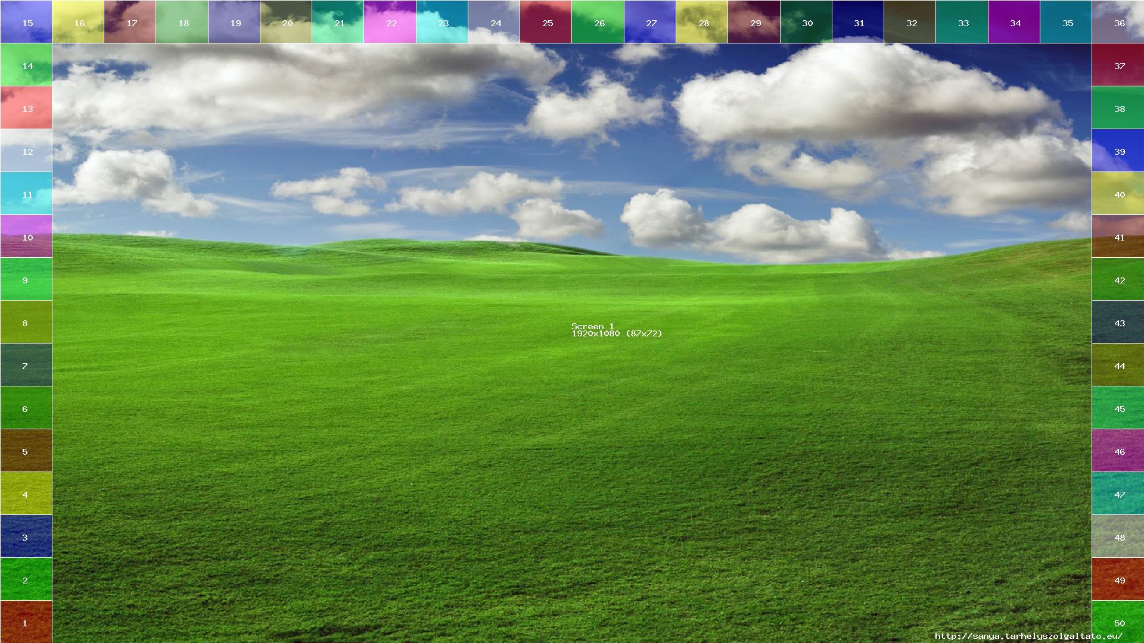The height and width of the screenshot is (643, 1144).
Task: Choose the aqua green zone 21
Action: (338, 21)
